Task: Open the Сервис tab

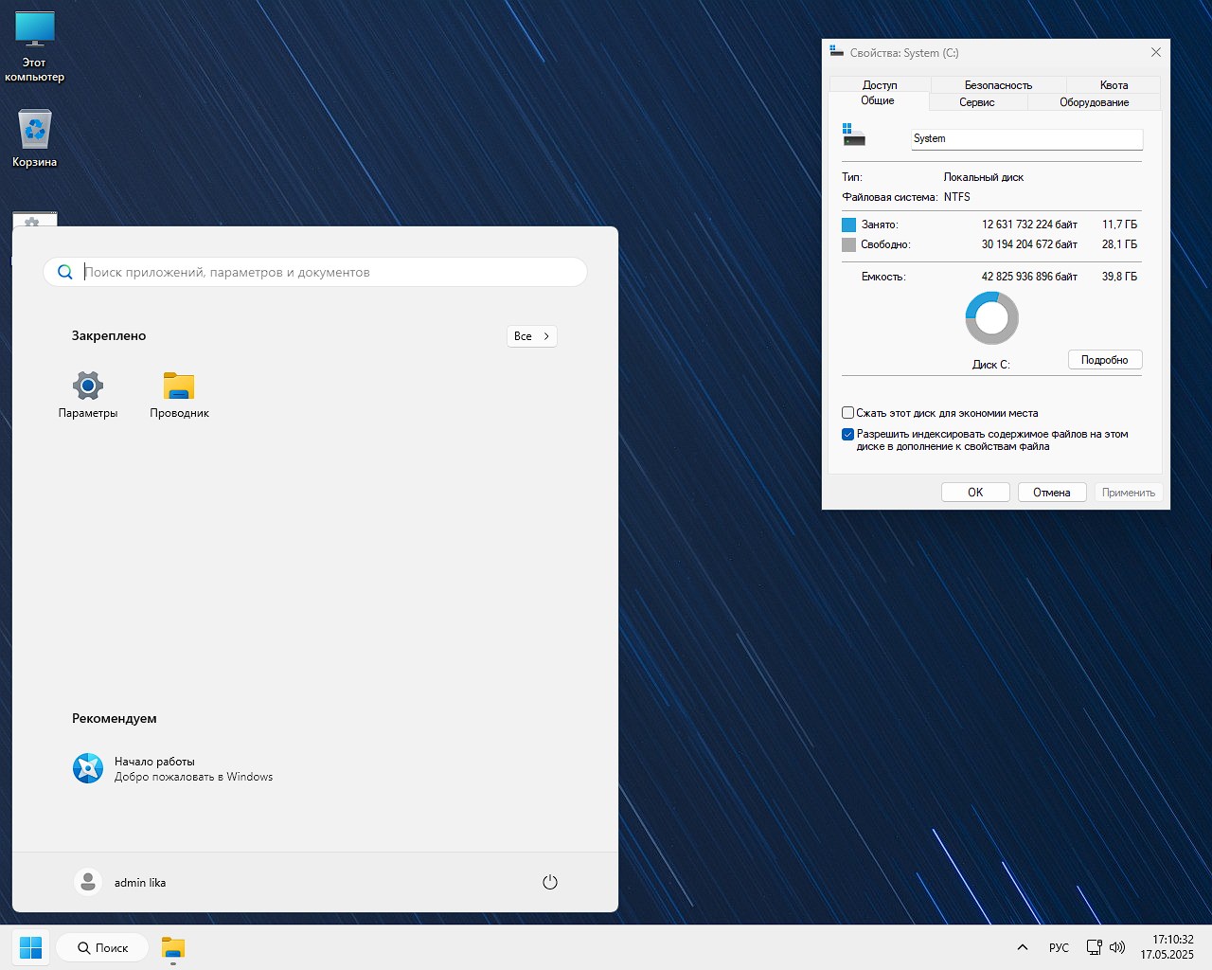Action: click(977, 101)
